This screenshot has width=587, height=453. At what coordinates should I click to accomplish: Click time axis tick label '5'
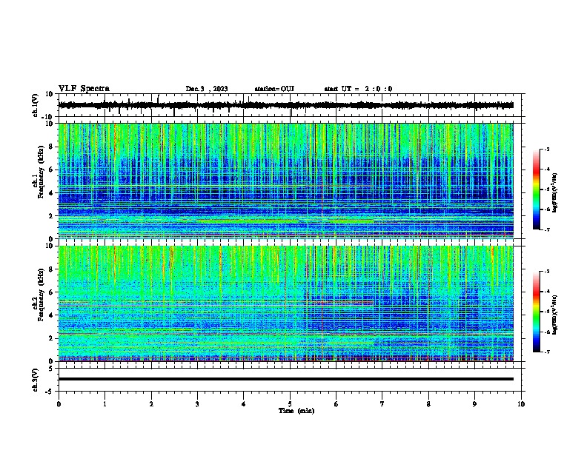tap(290, 404)
